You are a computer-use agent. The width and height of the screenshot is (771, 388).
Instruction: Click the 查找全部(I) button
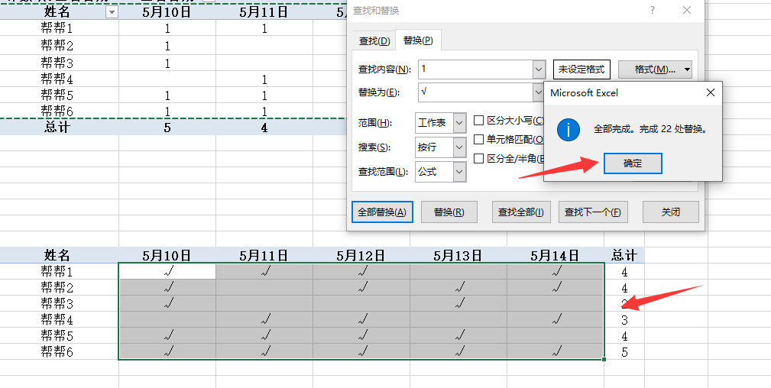point(520,212)
